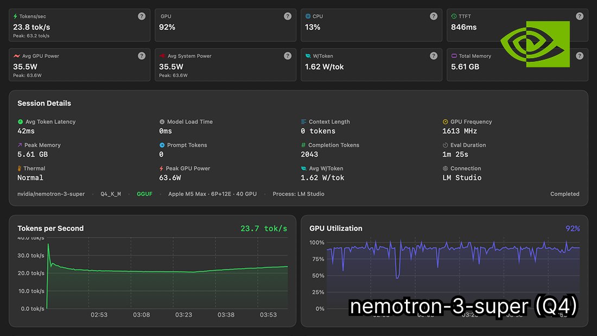
Task: Click the help icon on Avg GPU Power card
Action: [142, 56]
